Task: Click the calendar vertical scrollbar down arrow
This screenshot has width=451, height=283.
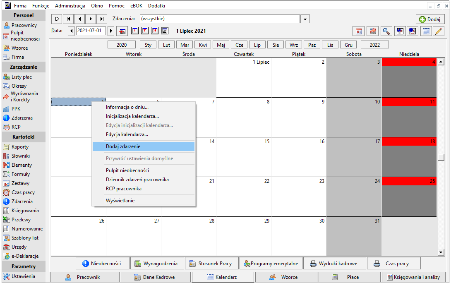Action: tap(441, 252)
